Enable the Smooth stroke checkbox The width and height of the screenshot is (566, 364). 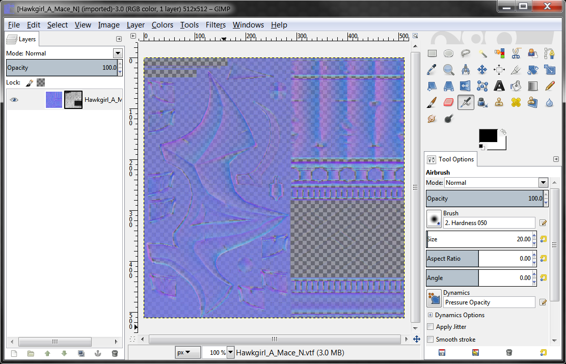pyautogui.click(x=430, y=340)
